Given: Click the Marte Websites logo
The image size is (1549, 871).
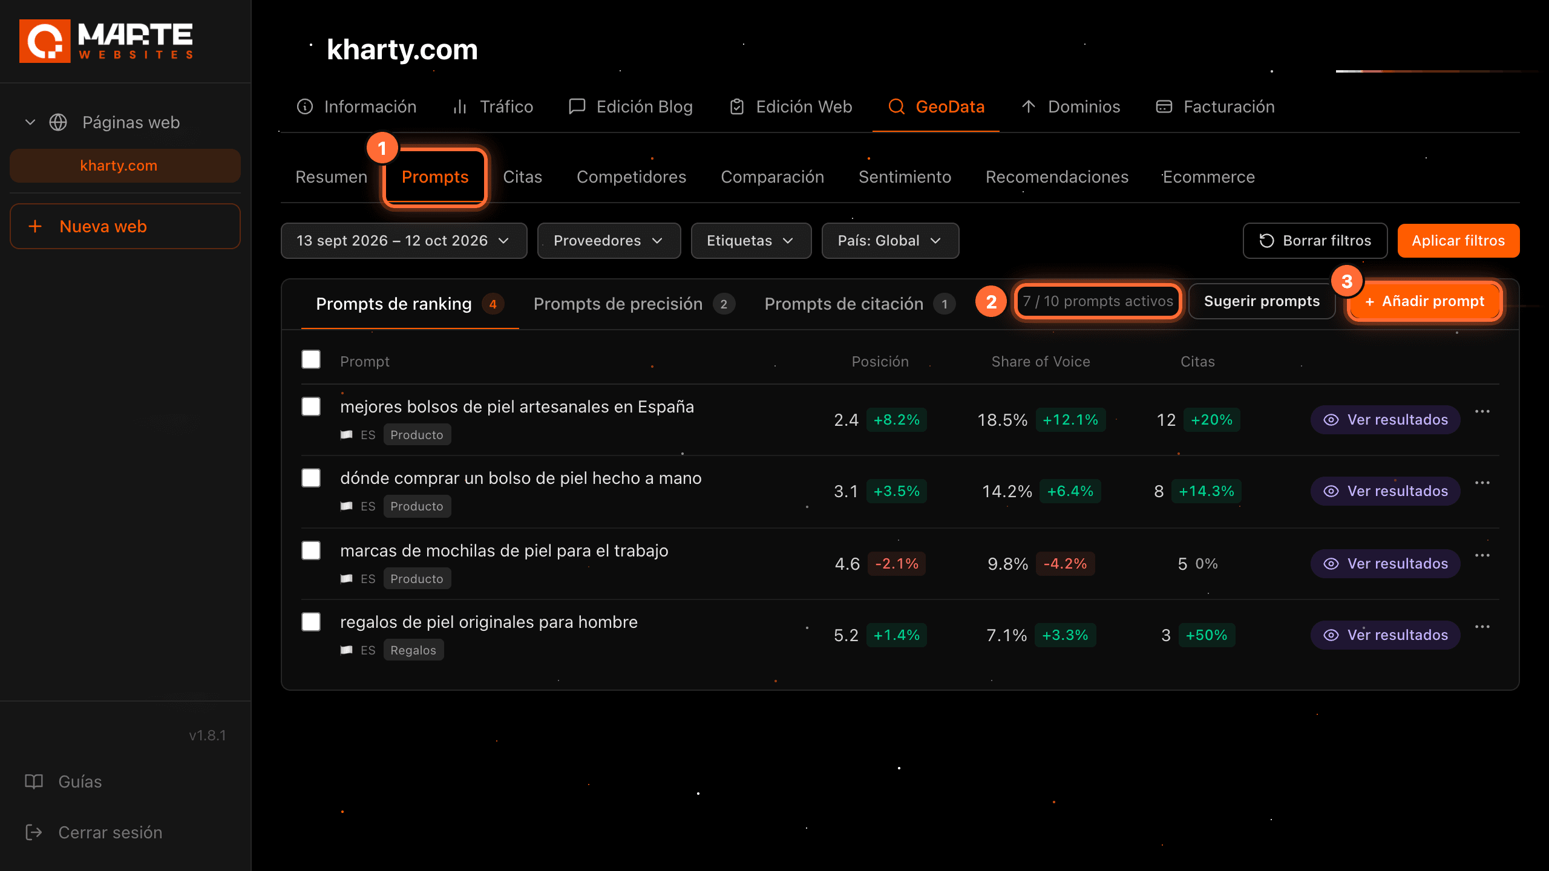Looking at the screenshot, I should click(x=106, y=41).
